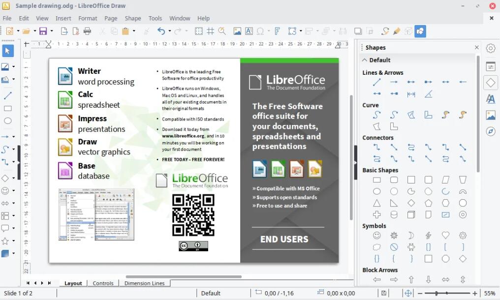The width and height of the screenshot is (500, 300).
Task: Select the Rectangle tool in the drawing toolbar
Action: [7, 108]
